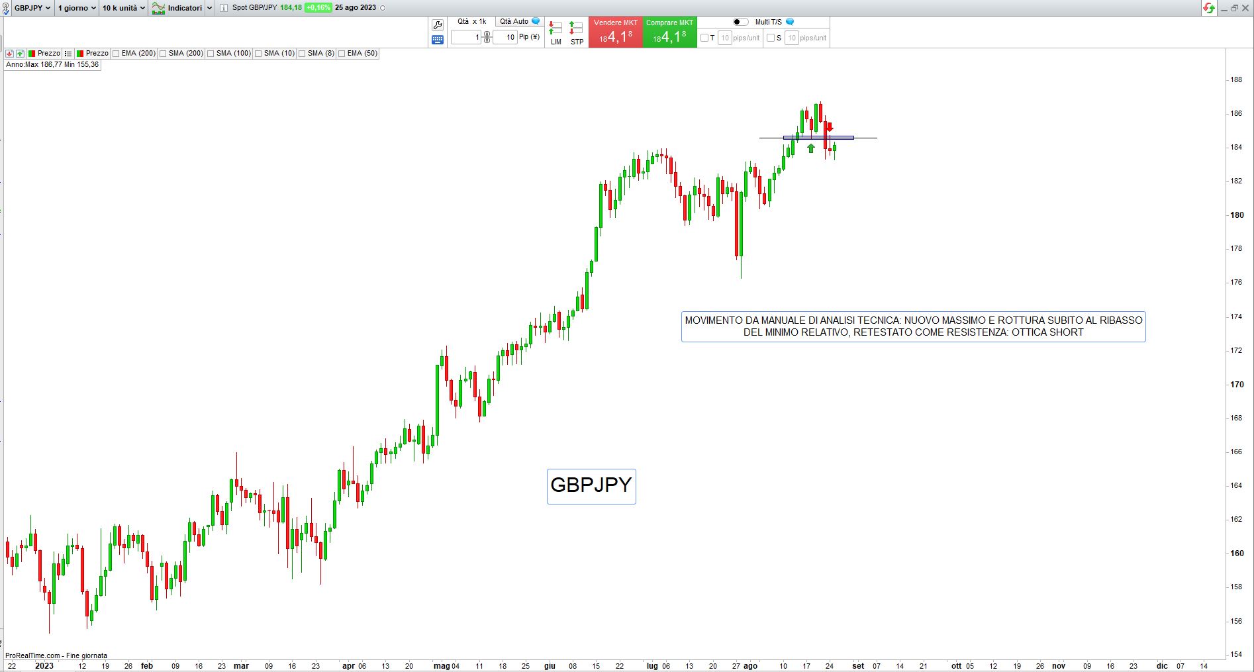Open the wrench settings icon
This screenshot has width=1254, height=672.
click(437, 25)
